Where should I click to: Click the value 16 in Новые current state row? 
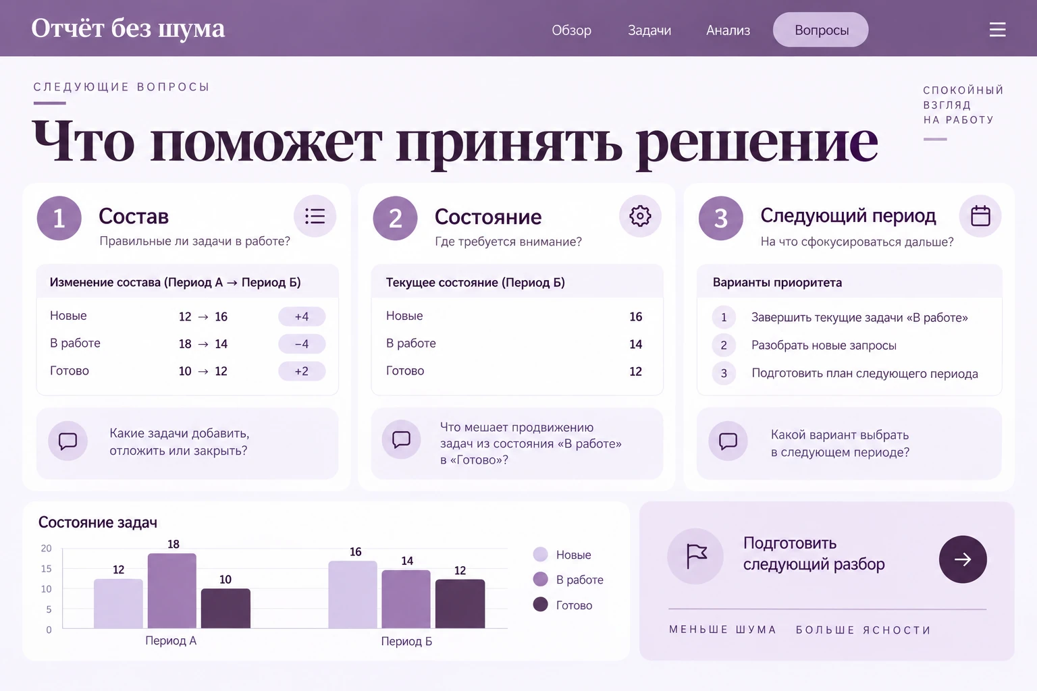635,316
